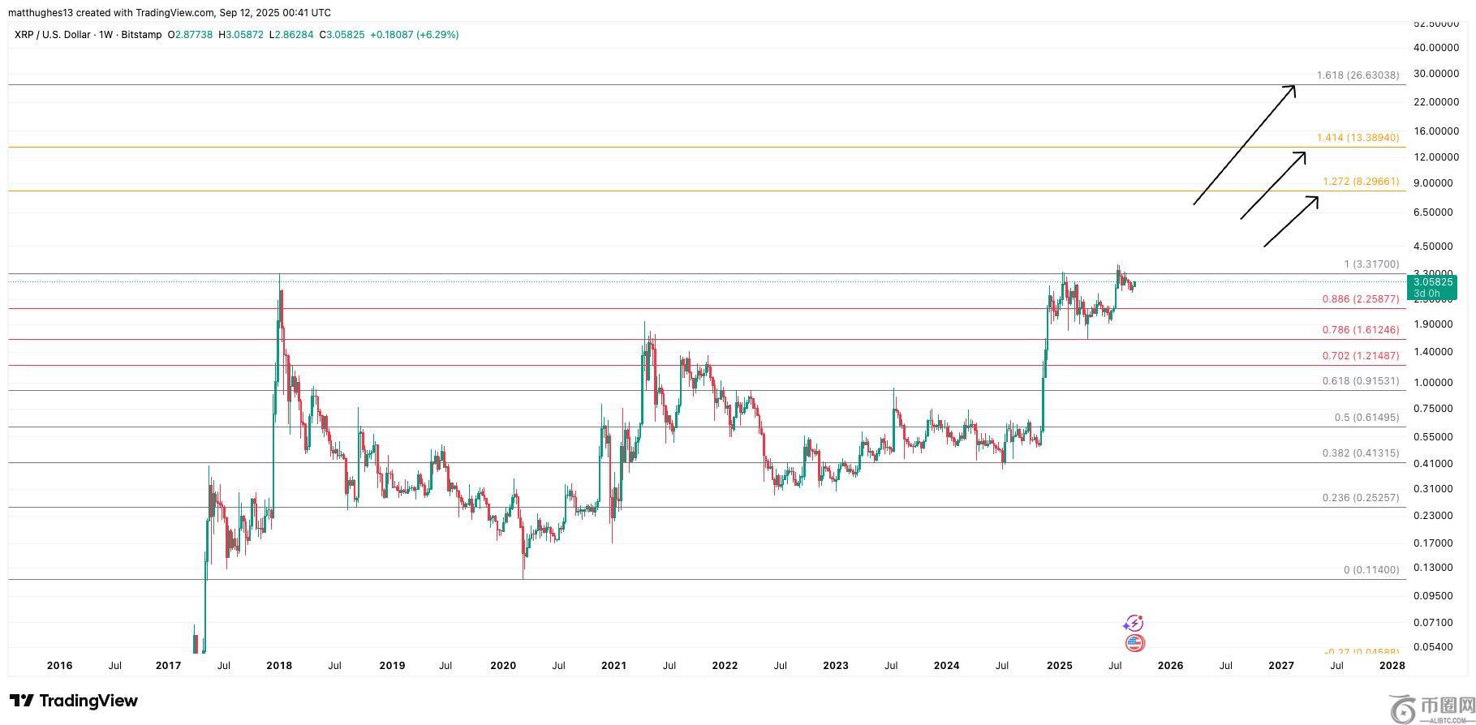Click the TradingView logo at bottom left
Viewport: 1476px width, 725px height.
coord(74,701)
